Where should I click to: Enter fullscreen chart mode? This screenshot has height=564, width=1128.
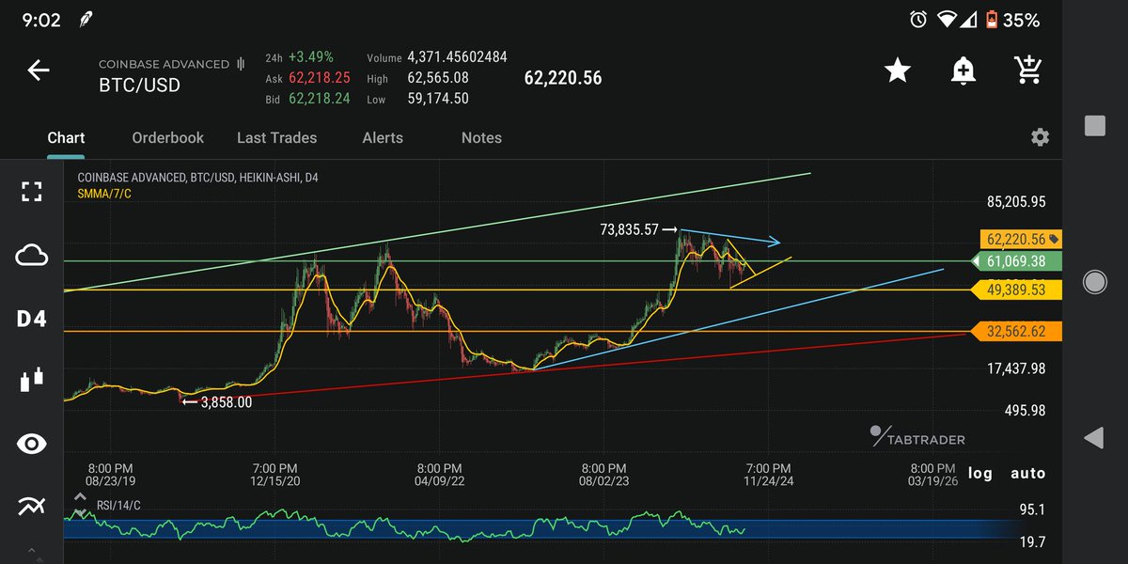32,192
